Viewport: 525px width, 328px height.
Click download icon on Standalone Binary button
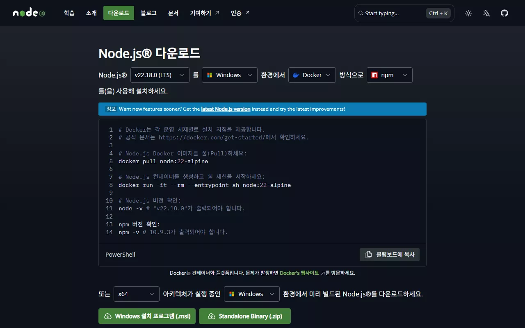[x=212, y=316]
